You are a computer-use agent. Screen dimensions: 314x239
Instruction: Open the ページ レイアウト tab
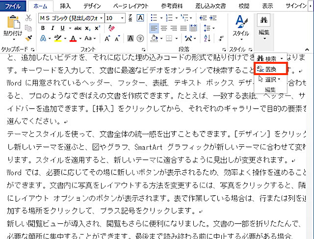[129, 6]
